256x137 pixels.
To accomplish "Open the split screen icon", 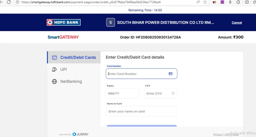I will tap(247, 2).
